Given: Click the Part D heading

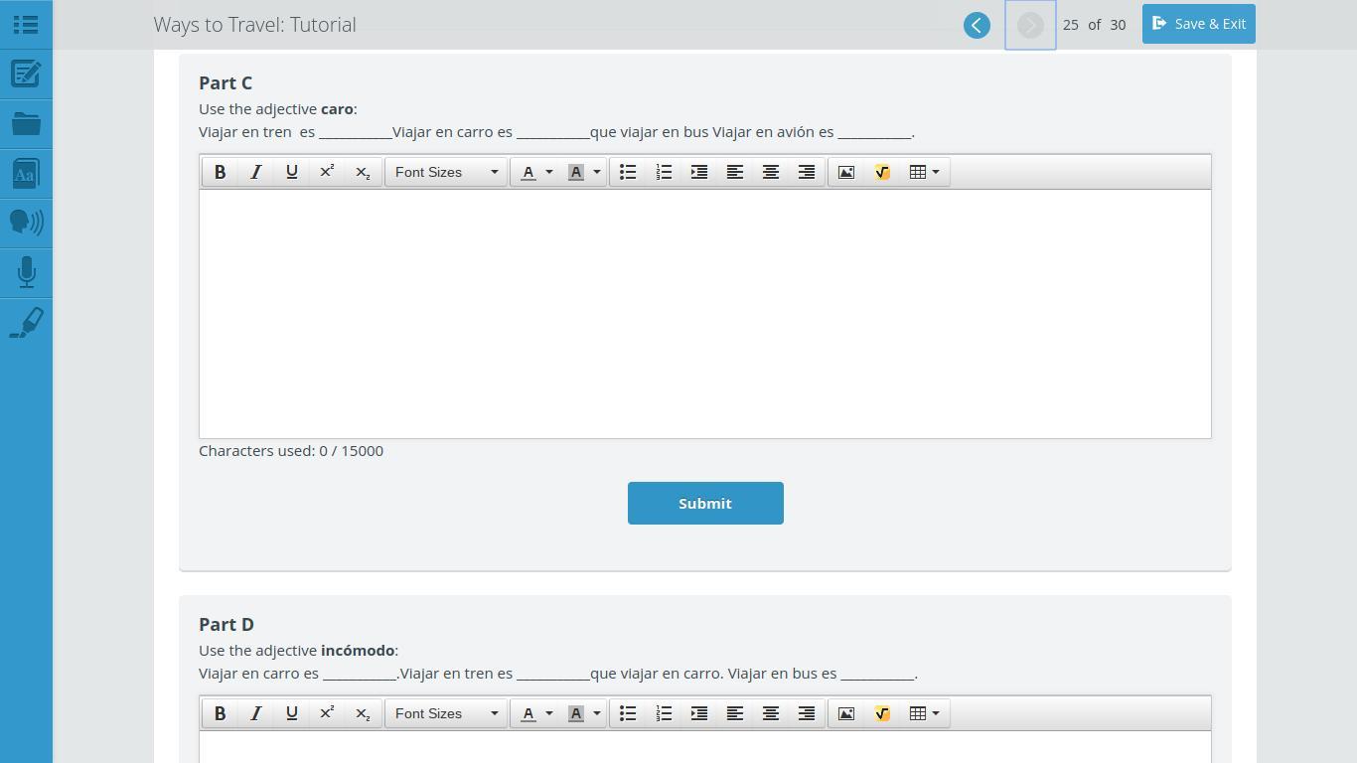Looking at the screenshot, I should (x=226, y=624).
